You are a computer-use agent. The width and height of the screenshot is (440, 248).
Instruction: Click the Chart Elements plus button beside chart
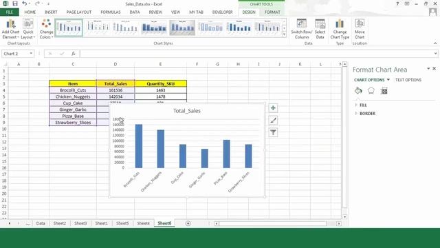coord(273,108)
